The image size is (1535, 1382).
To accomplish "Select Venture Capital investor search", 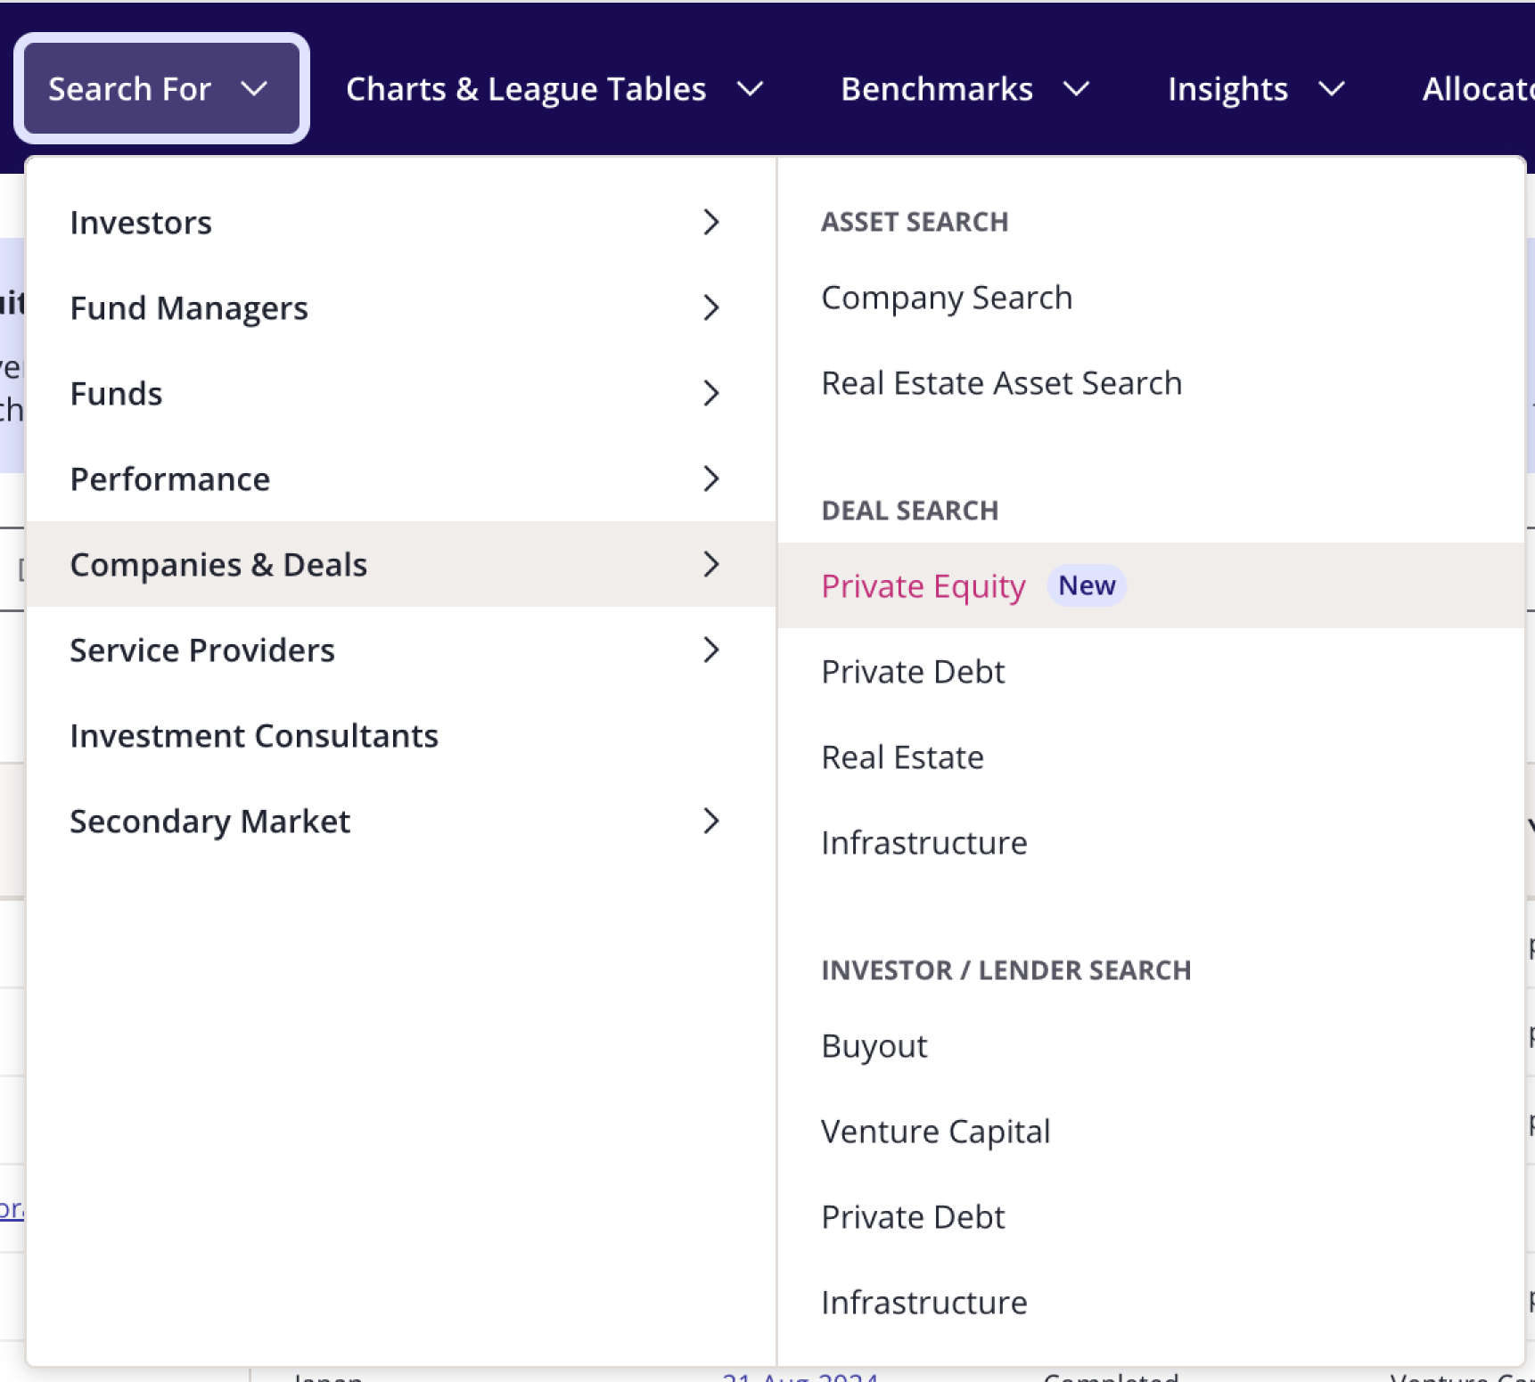I will tap(935, 1132).
